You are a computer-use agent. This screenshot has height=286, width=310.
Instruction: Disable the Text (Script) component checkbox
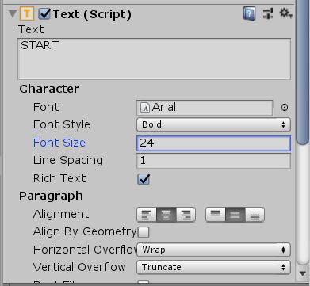[44, 13]
